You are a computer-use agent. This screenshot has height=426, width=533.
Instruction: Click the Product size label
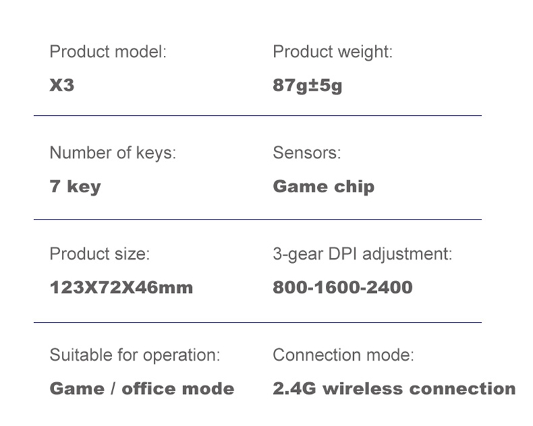click(99, 254)
